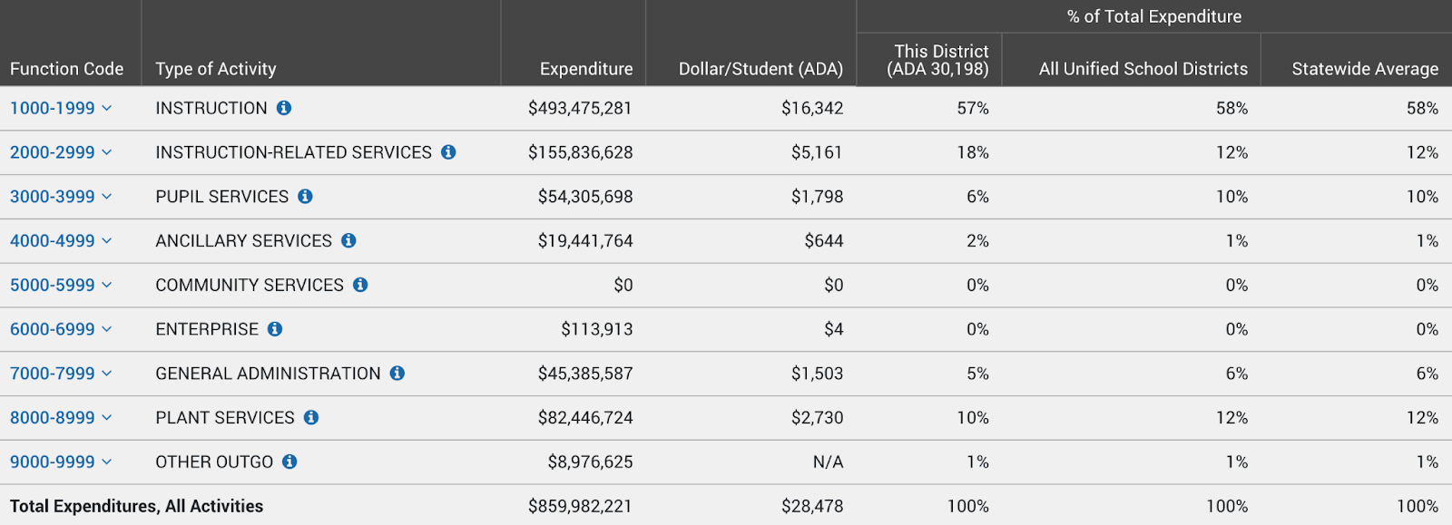Click the OTHER OUTGO info icon
1452x525 pixels.
(289, 462)
